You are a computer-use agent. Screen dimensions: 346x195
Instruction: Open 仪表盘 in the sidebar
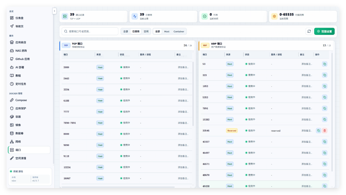(29, 18)
